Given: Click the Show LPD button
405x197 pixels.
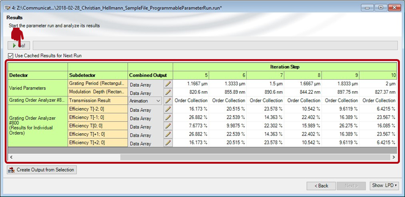Looking at the screenshot, I should click(381, 185).
